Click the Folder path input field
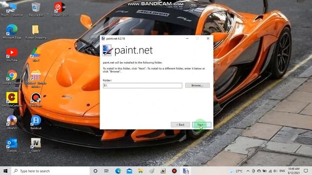312x175 pixels. (x=142, y=86)
